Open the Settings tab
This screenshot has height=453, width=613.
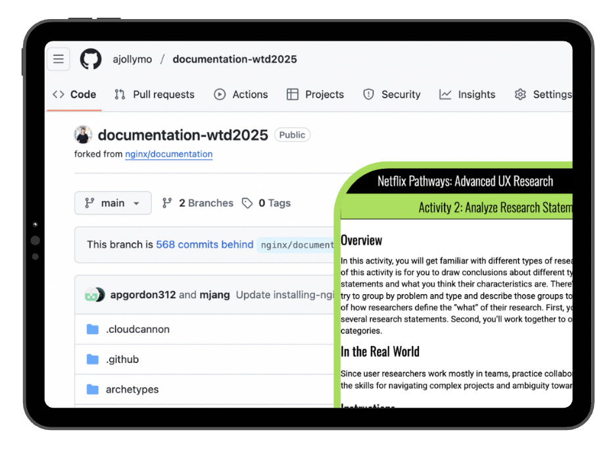coord(543,95)
